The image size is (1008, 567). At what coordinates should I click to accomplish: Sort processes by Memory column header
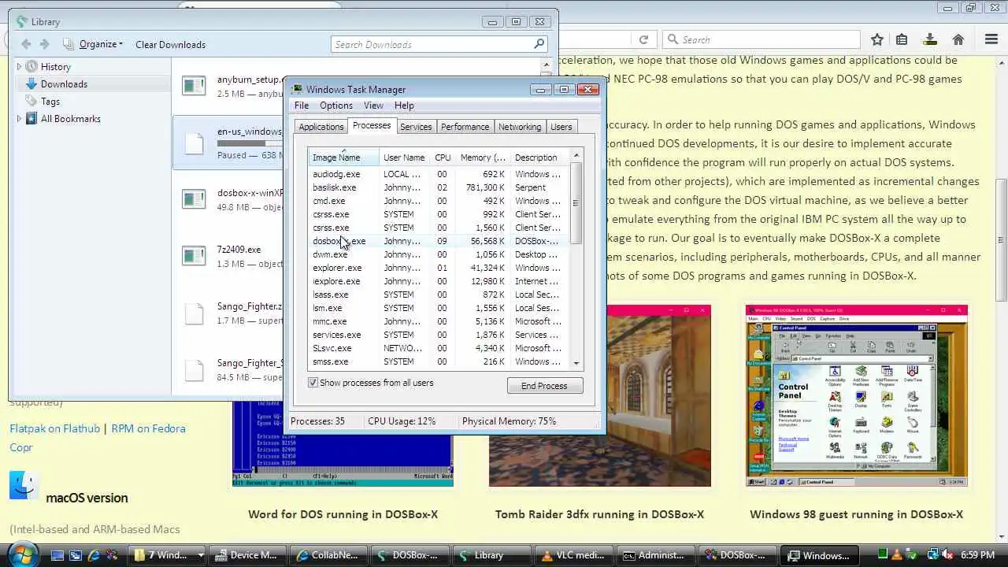[483, 157]
